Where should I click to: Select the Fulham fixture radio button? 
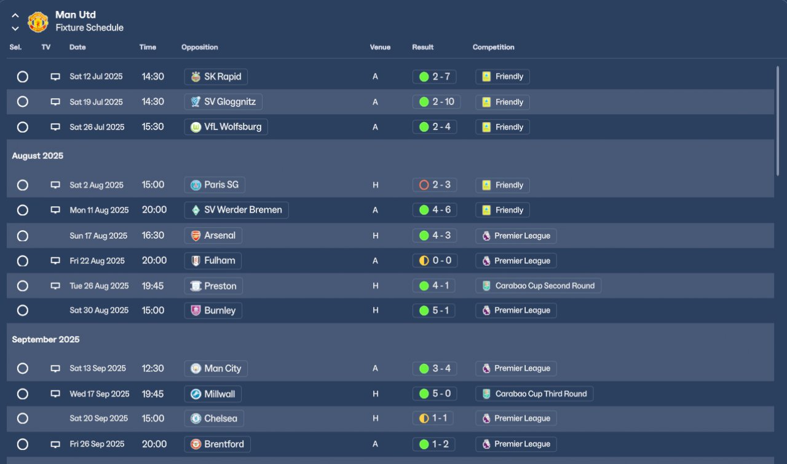pos(23,261)
